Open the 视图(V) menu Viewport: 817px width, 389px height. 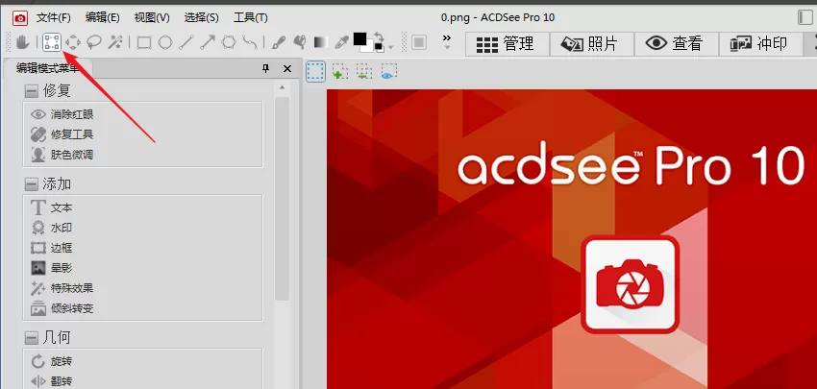coord(152,17)
